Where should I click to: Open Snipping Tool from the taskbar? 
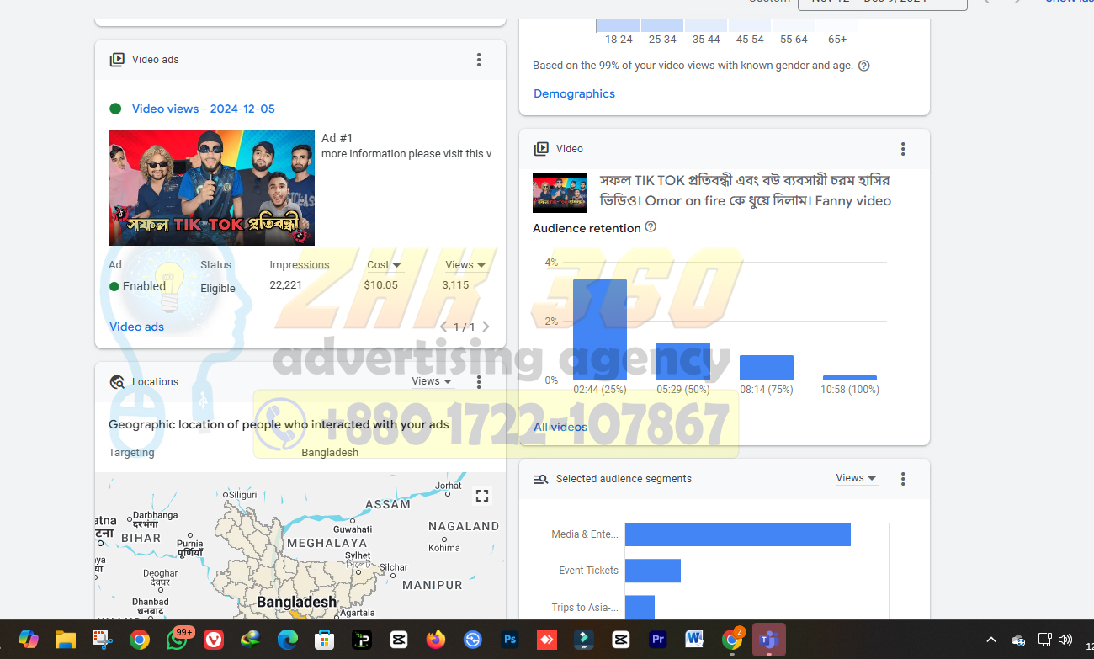(103, 640)
